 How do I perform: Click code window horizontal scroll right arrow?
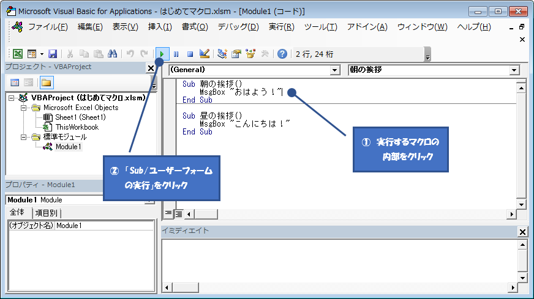click(x=511, y=214)
